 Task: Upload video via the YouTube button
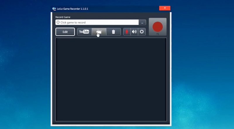coord(84,32)
